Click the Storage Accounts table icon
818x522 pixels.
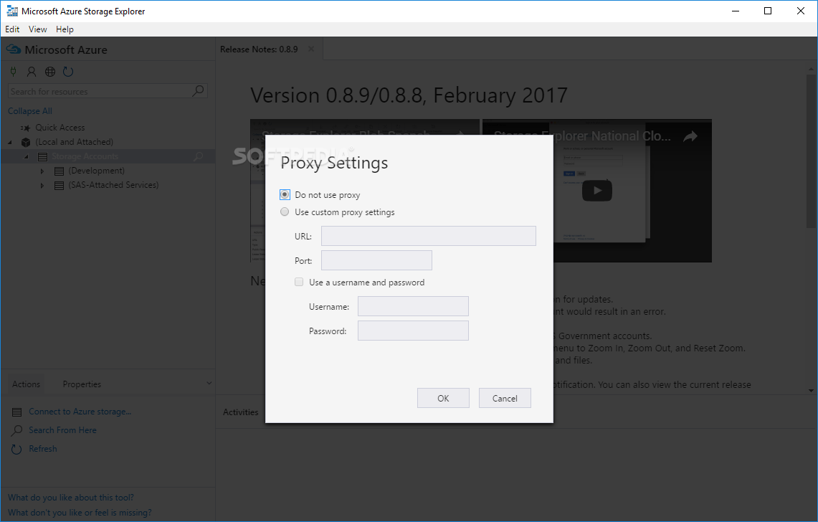(x=43, y=156)
